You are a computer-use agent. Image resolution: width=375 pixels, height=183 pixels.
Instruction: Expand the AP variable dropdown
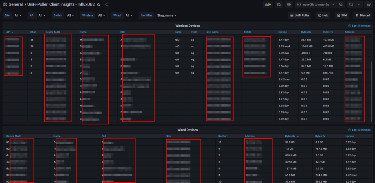point(42,15)
